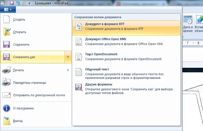Image resolution: width=203 pixels, height=131 pixels.
Task: Select the Выход menu entry
Action: (x=36, y=121)
